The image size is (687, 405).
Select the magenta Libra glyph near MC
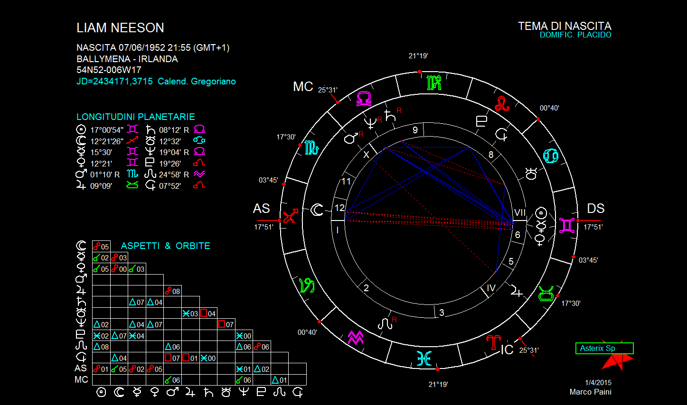364,99
